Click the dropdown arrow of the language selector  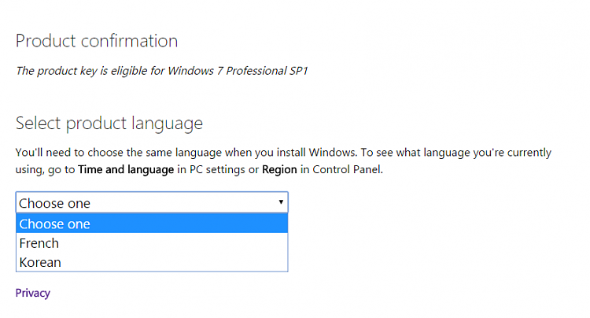coord(281,202)
